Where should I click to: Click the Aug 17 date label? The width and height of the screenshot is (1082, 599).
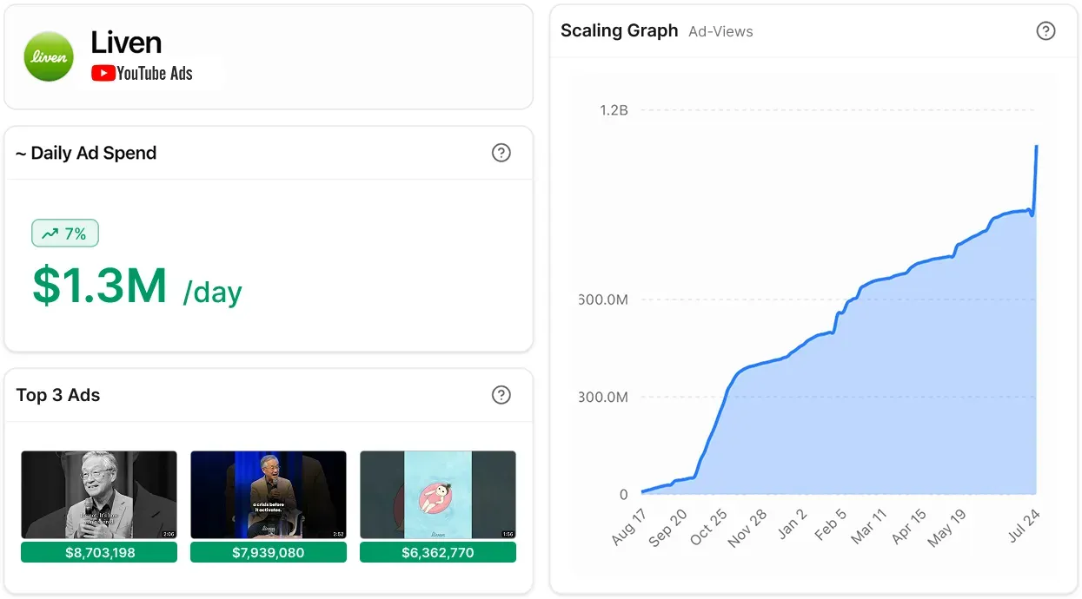(629, 527)
